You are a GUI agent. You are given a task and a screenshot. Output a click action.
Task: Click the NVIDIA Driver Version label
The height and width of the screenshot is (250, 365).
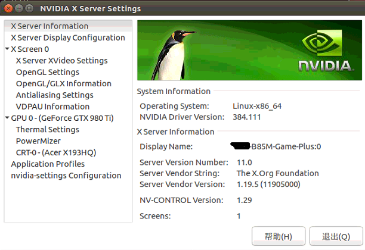pos(182,117)
